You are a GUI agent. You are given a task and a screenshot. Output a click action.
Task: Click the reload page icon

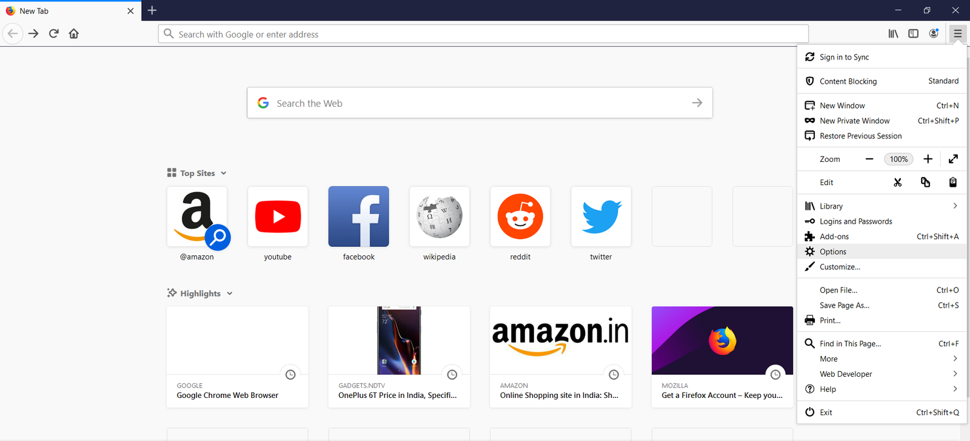pos(54,33)
